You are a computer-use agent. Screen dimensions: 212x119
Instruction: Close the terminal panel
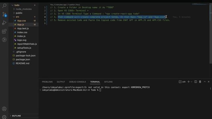click(209, 82)
